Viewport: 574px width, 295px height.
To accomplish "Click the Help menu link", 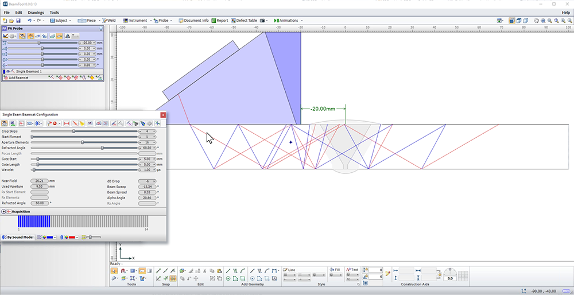I will (x=565, y=12).
